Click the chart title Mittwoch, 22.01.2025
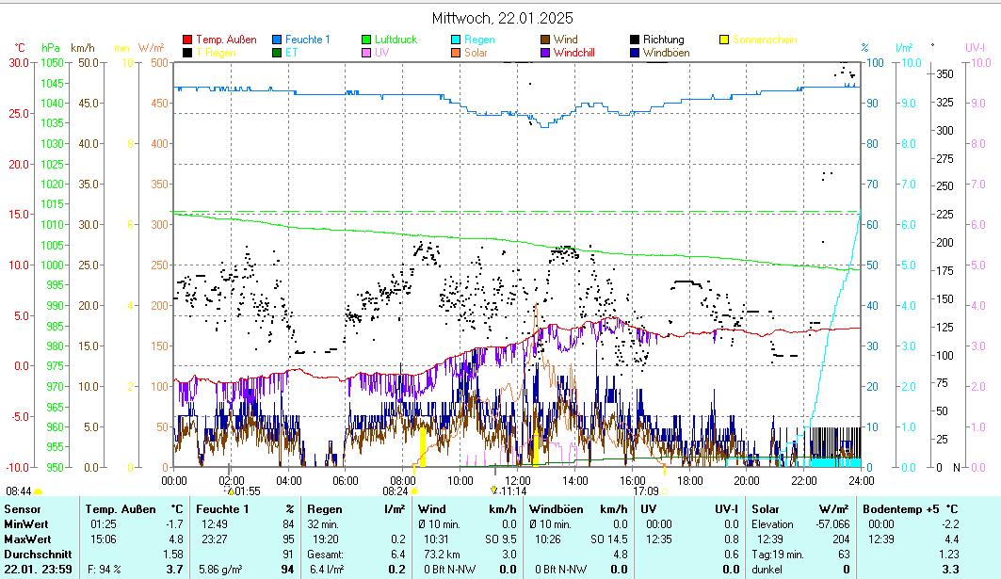The image size is (1001, 579). pyautogui.click(x=502, y=18)
